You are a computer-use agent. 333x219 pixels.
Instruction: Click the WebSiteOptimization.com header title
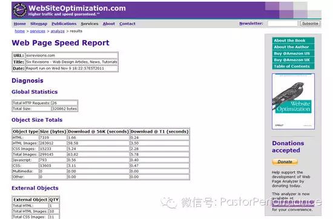[77, 8]
